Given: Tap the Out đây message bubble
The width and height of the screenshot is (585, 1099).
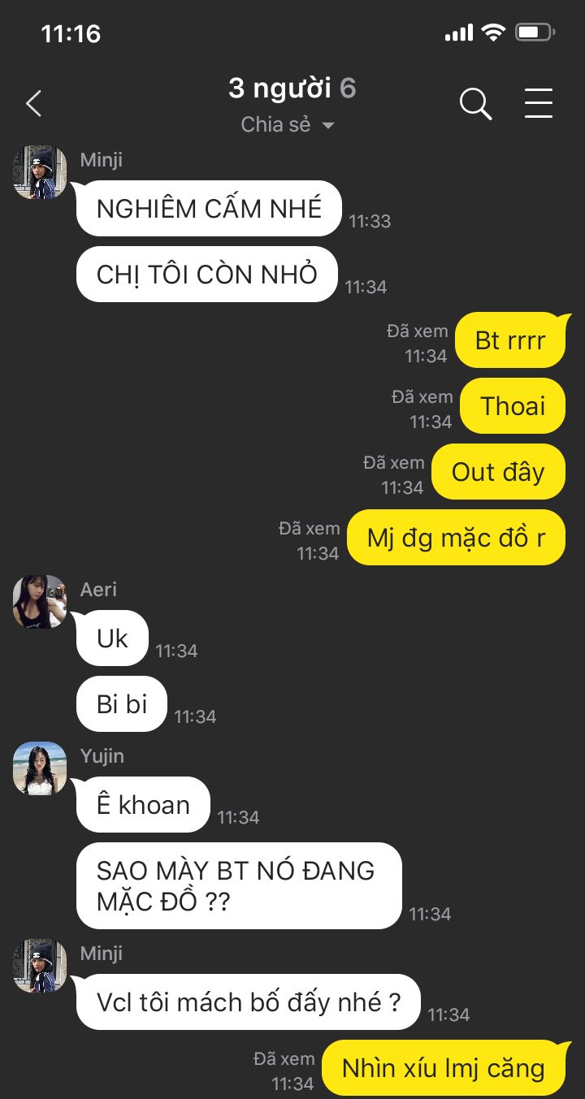Looking at the screenshot, I should point(498,471).
